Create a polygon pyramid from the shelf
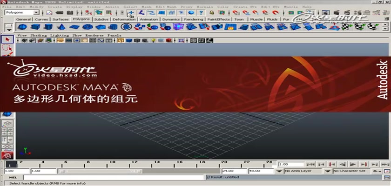The height and width of the screenshot is (186, 391). (x=101, y=27)
